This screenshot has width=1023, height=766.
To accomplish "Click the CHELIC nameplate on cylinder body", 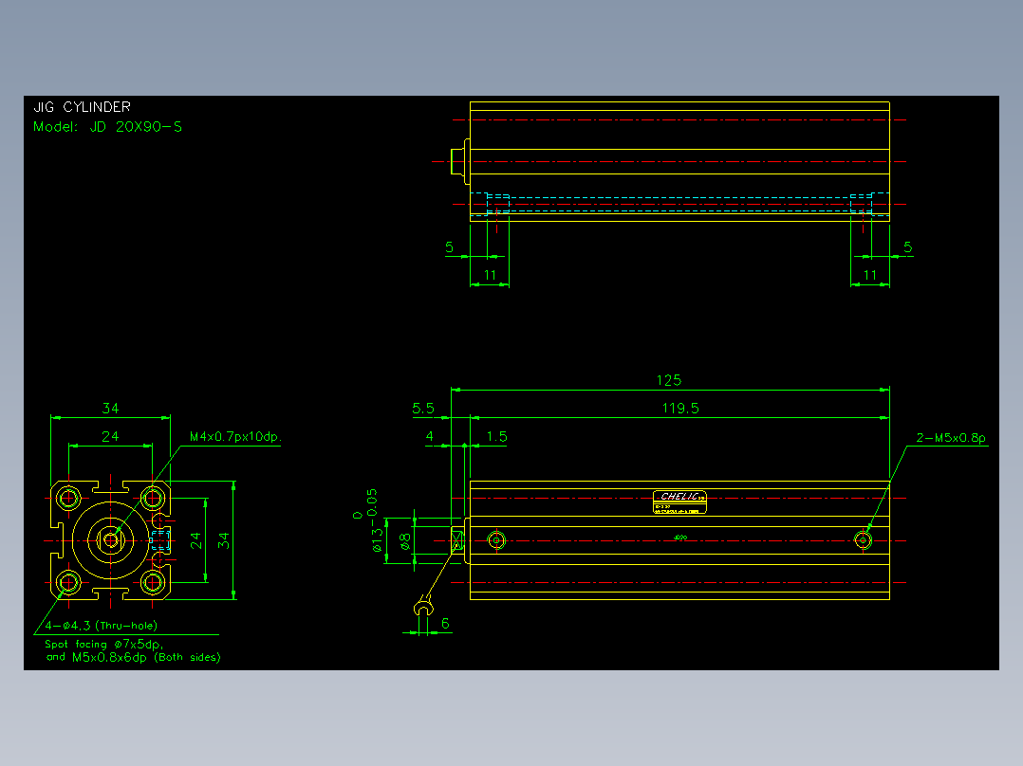I will point(679,502).
